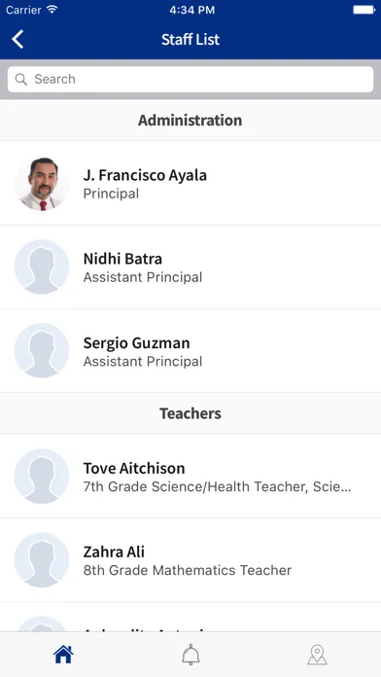Tap the Administration section header
The image size is (381, 677).
tap(190, 120)
